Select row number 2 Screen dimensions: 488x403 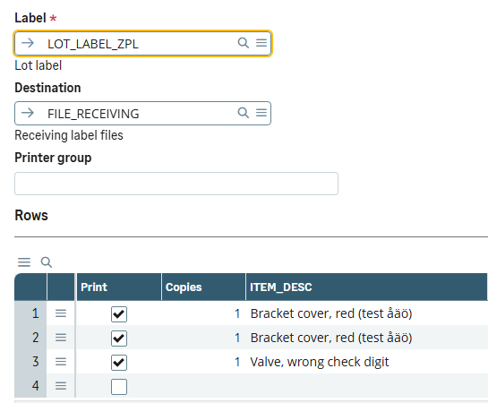pyautogui.click(x=30, y=338)
